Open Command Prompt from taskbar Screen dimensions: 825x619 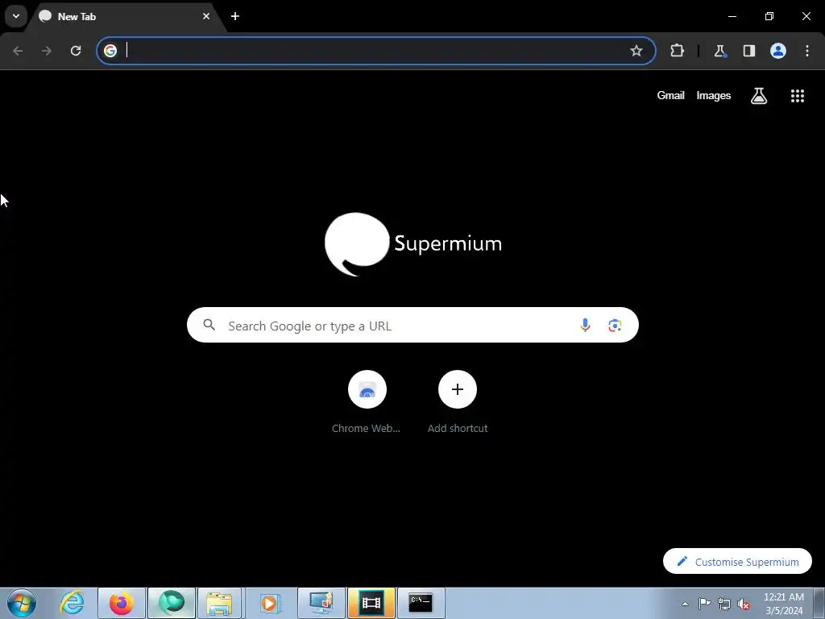(421, 603)
